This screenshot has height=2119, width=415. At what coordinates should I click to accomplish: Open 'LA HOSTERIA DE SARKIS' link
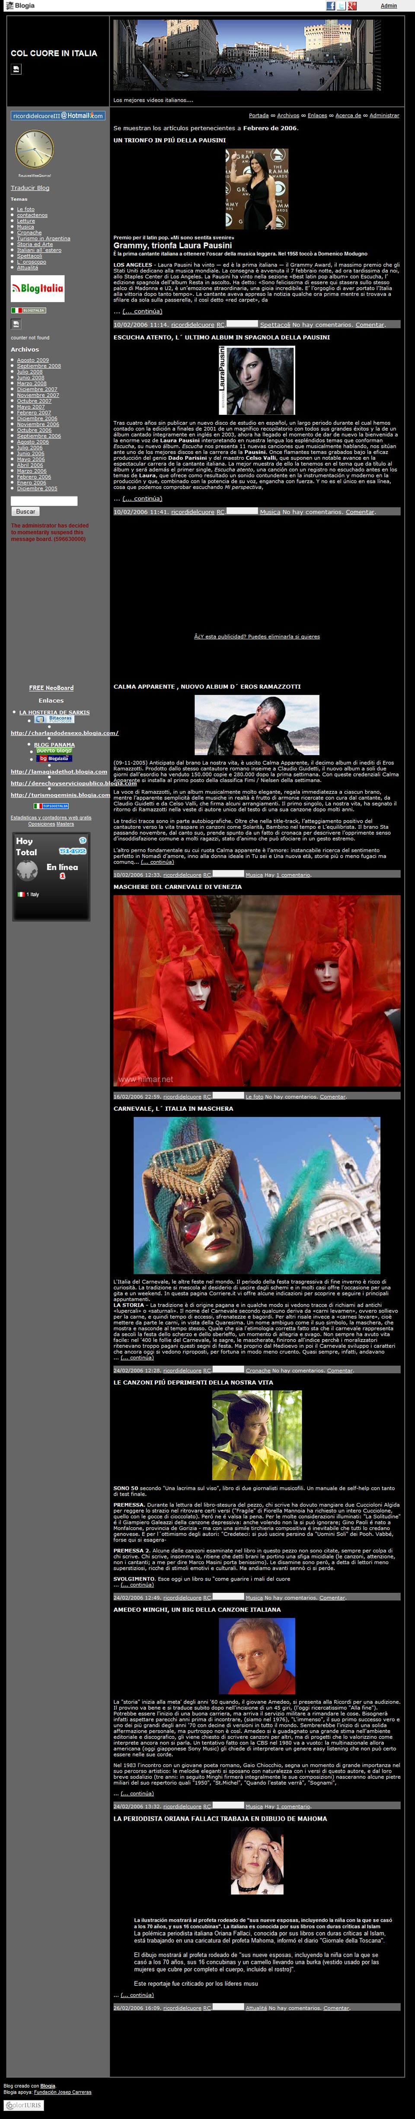point(54,712)
